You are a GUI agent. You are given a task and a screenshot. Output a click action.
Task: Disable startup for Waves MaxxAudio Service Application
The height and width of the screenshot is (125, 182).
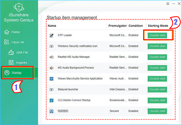pos(157,79)
